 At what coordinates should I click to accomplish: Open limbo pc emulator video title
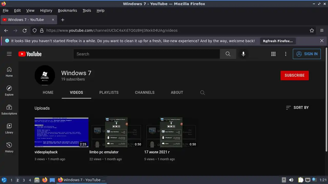(104, 152)
